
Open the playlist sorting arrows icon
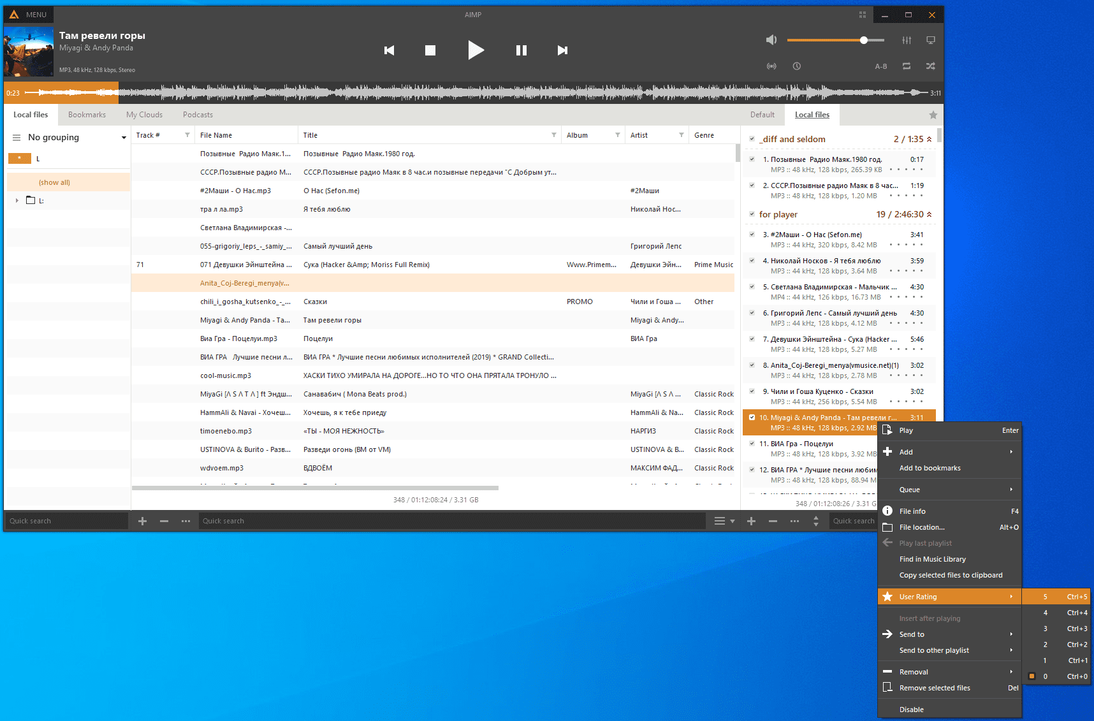click(x=816, y=521)
